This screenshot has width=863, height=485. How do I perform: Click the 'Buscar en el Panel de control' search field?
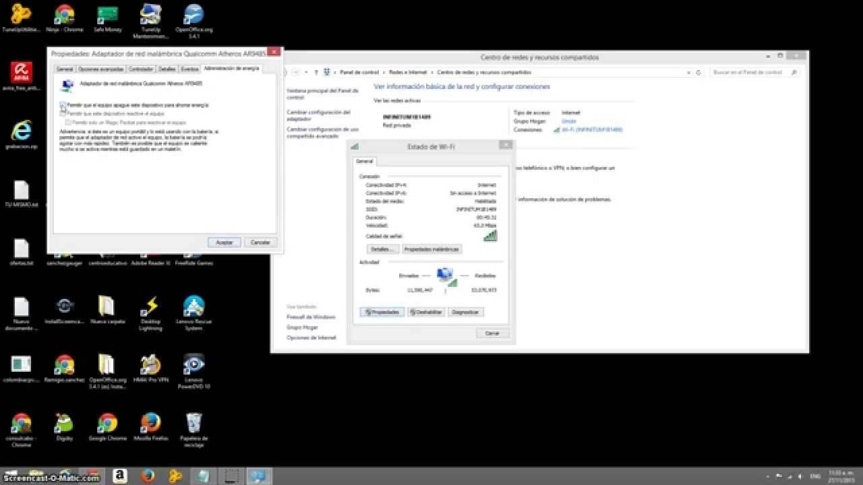750,72
